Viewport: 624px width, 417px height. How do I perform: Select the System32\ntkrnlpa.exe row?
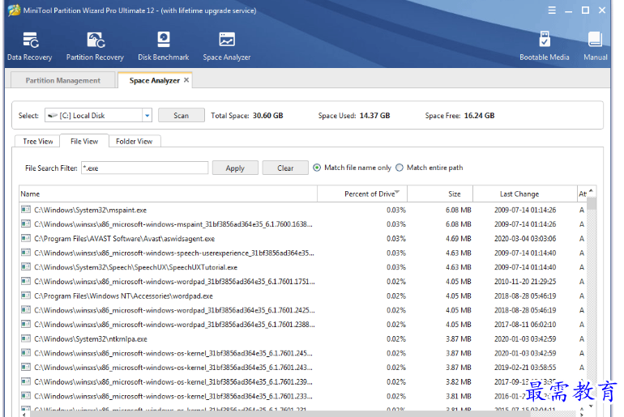click(302, 338)
